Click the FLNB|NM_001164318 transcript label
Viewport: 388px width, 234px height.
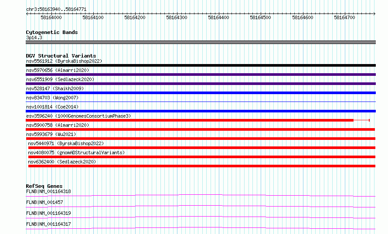tap(48, 191)
